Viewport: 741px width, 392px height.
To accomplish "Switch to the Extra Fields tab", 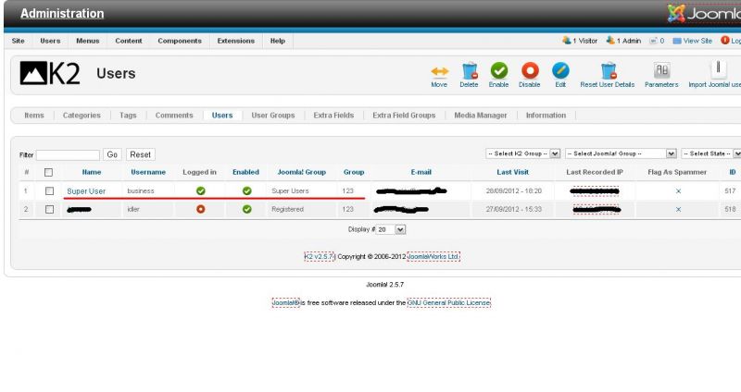I will click(333, 116).
